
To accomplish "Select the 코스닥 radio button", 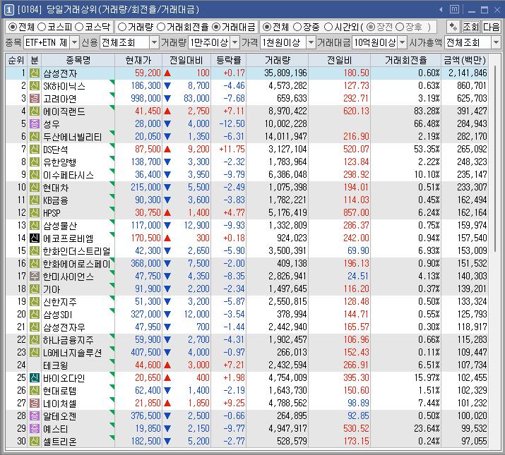I will 79,27.
